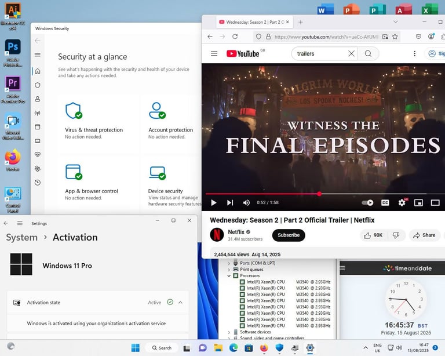Open Adobe Photoshop desktop shortcut
This screenshot has width=445, height=356.
coord(13,53)
